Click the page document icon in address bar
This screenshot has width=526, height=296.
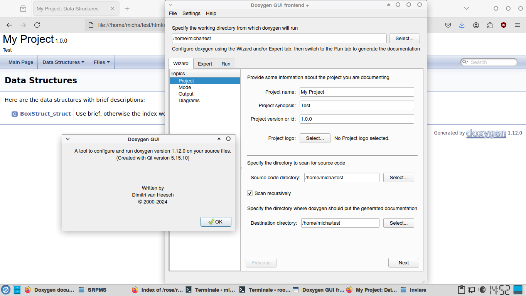tap(91, 25)
